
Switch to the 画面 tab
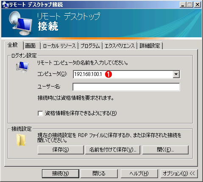(x=30, y=46)
